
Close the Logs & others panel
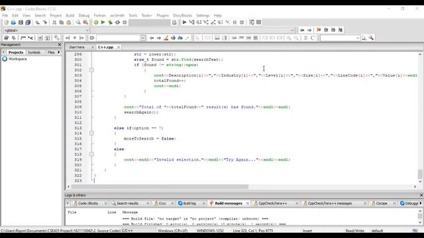[421, 195]
